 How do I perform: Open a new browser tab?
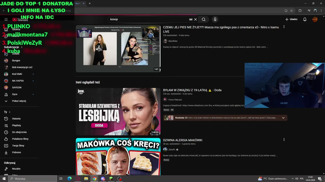pyautogui.click(x=90, y=3)
